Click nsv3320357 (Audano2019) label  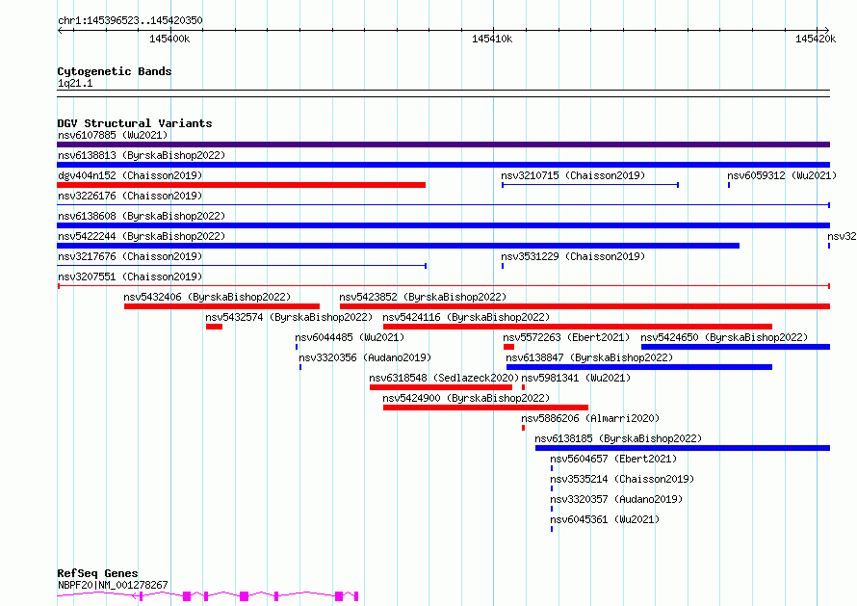point(616,499)
